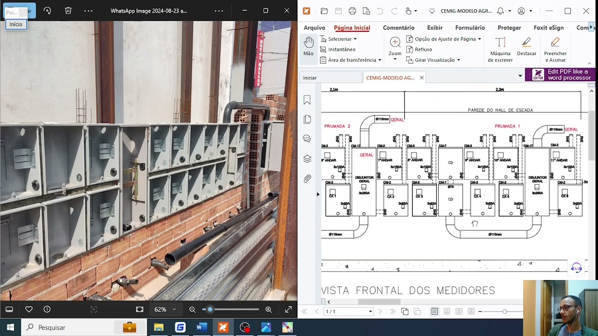Click the zoom in magnifier in Photos
The width and height of the screenshot is (598, 336).
pyautogui.click(x=269, y=309)
